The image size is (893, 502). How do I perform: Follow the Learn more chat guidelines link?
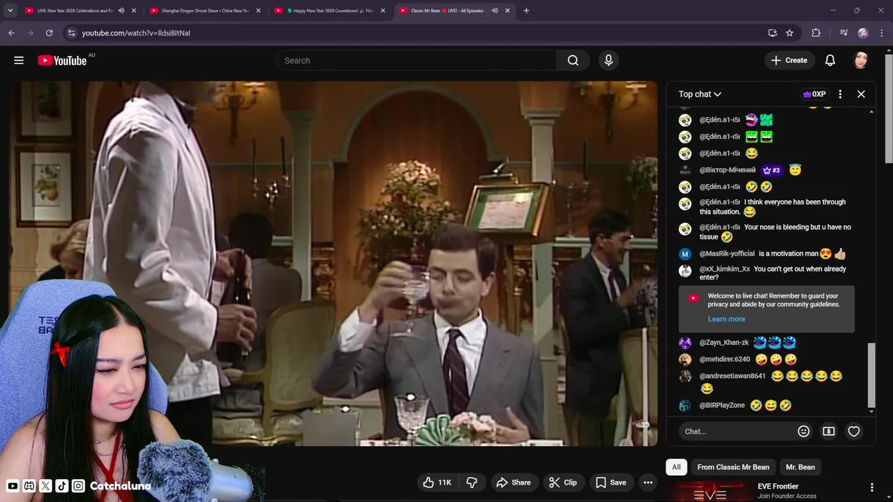tap(726, 319)
